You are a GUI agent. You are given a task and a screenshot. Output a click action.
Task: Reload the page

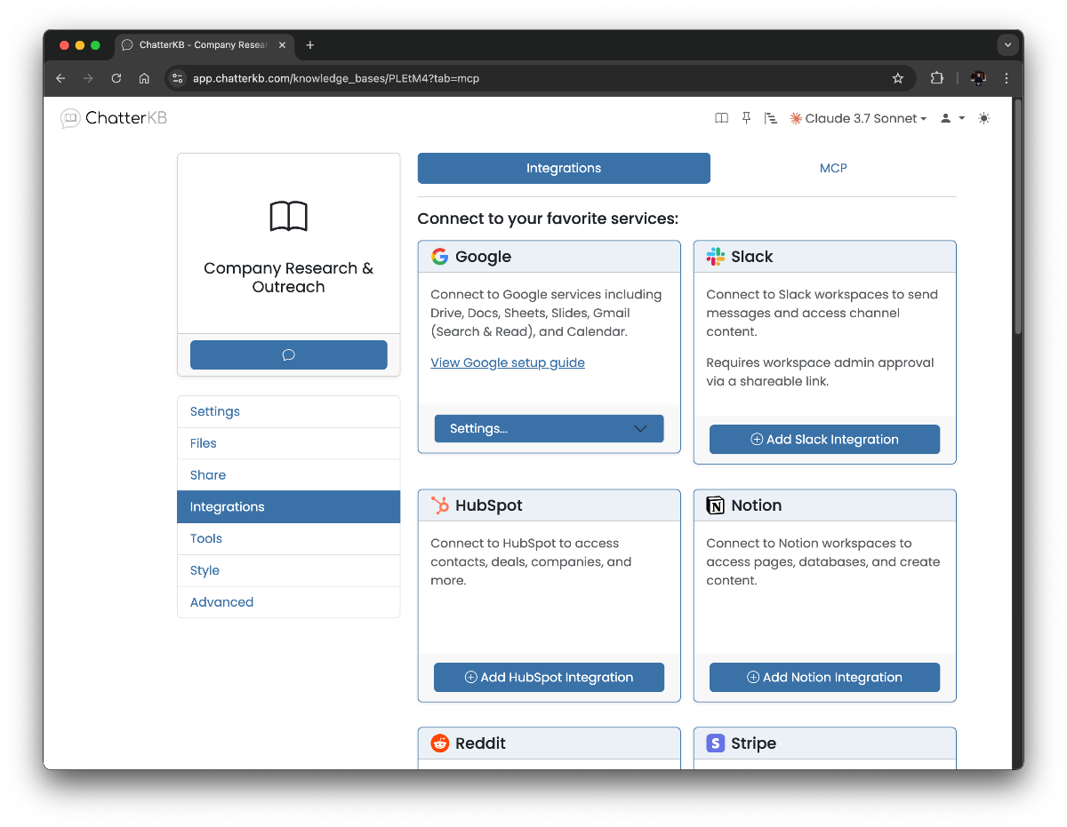pos(116,78)
